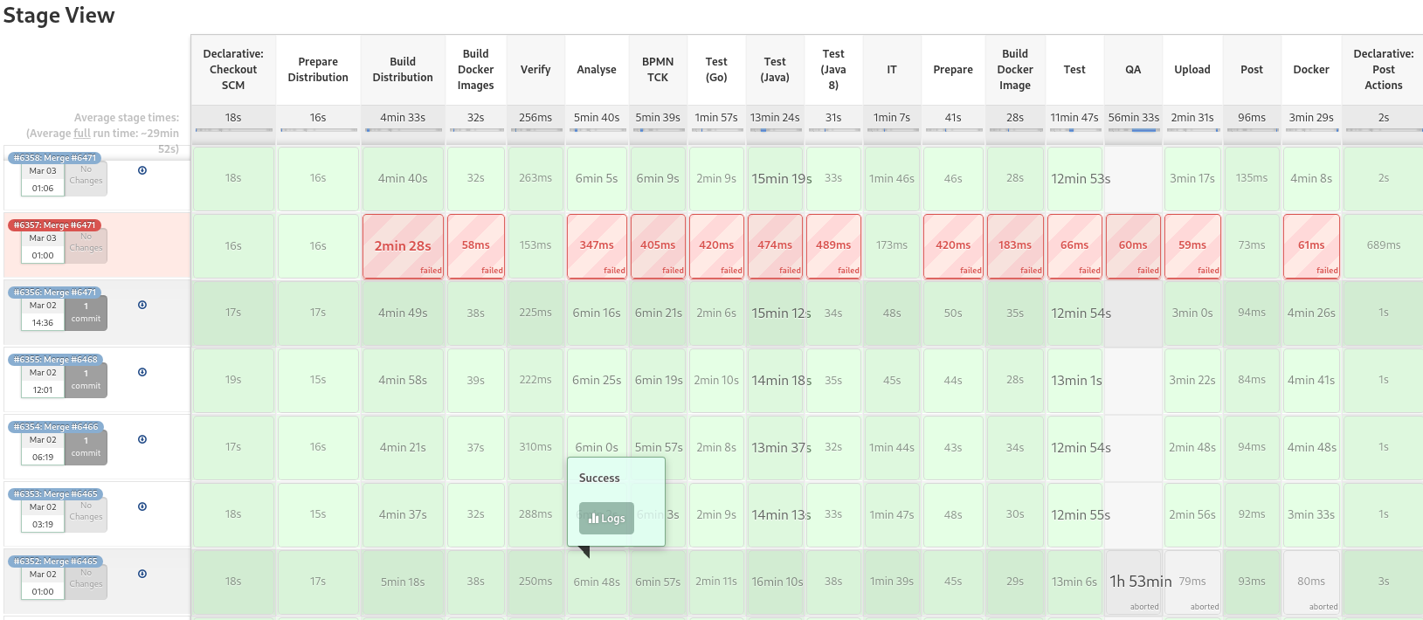This screenshot has height=620, width=1423.
Task: Open artifacts download icon for build #6355
Action: [142, 372]
